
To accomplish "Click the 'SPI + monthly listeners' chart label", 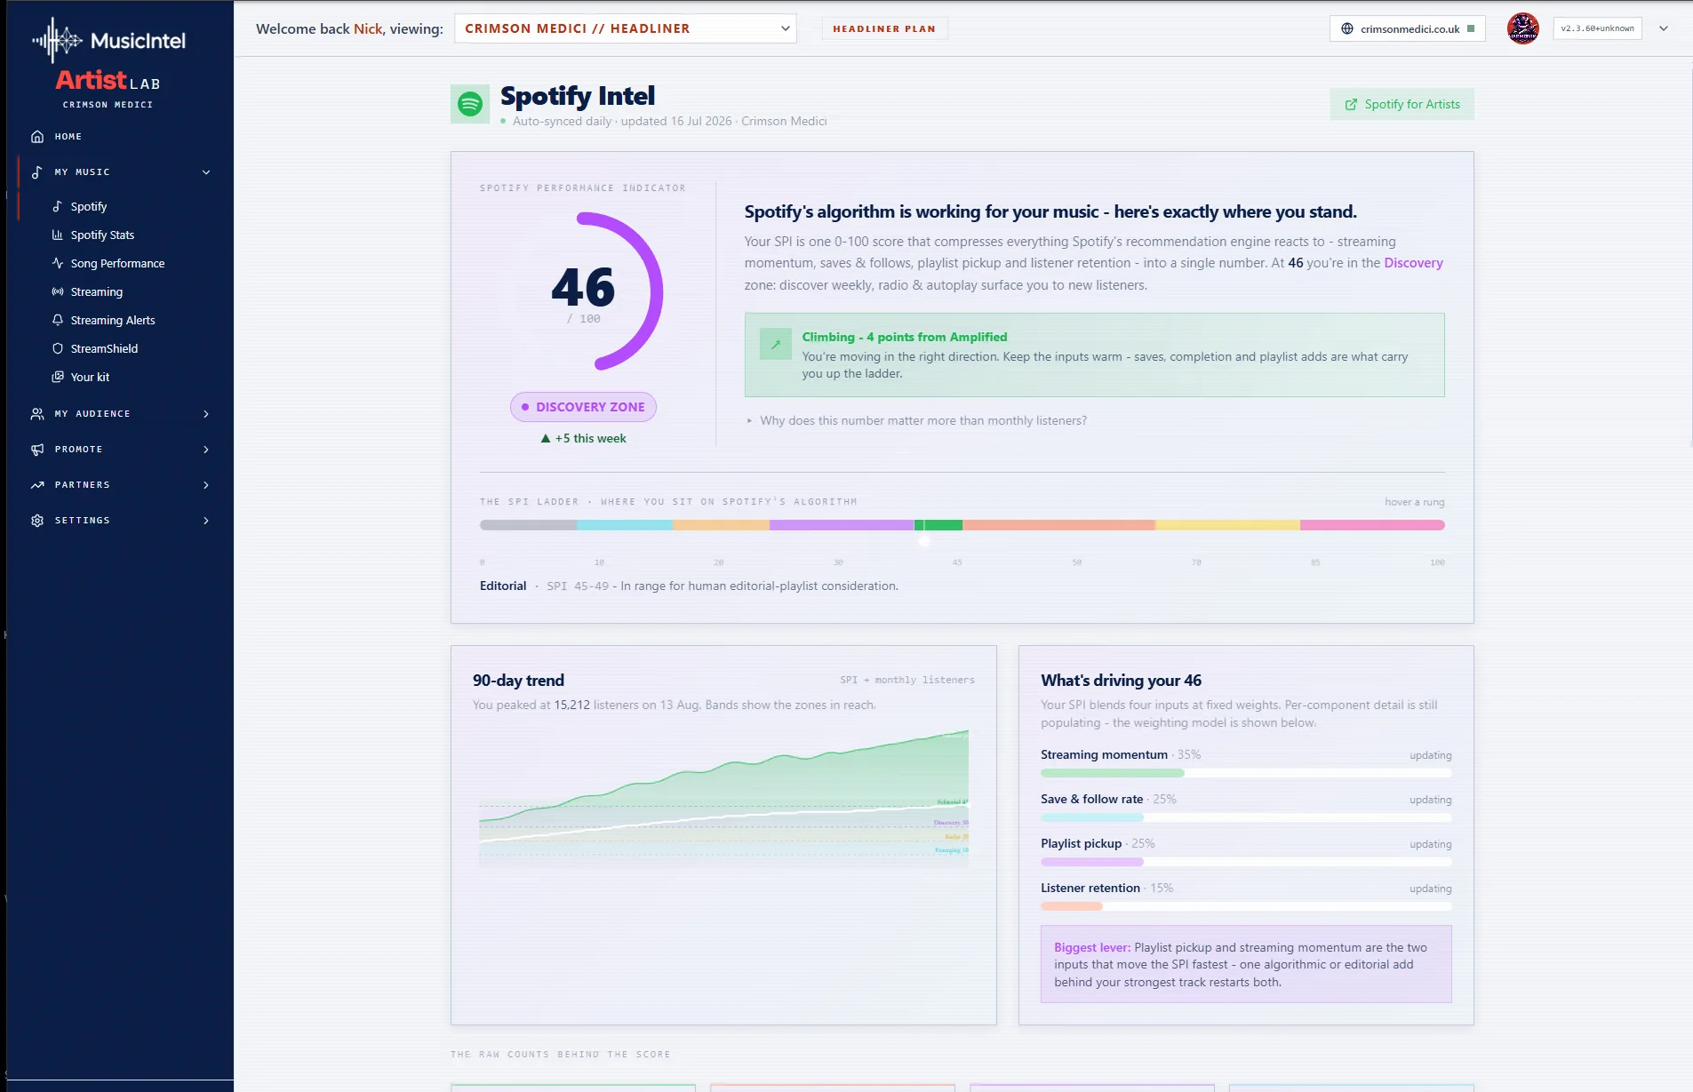I will coord(907,680).
